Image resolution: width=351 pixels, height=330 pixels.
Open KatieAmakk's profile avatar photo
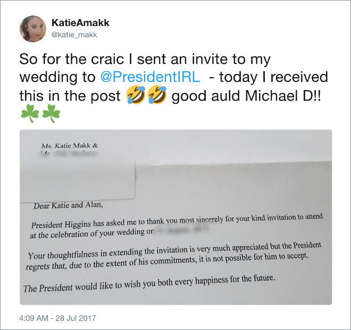pyautogui.click(x=32, y=29)
